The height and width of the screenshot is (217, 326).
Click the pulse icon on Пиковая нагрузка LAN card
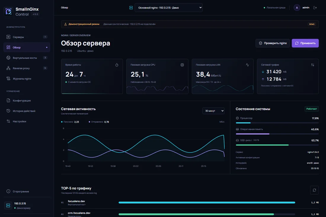pyautogui.click(x=247, y=65)
